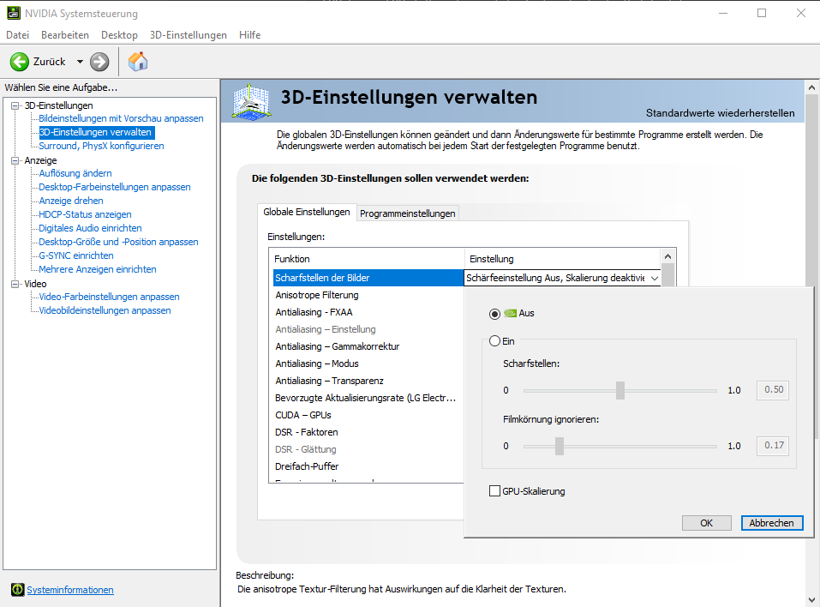Select the Antialiasing – Gammakorrektur row

[368, 346]
